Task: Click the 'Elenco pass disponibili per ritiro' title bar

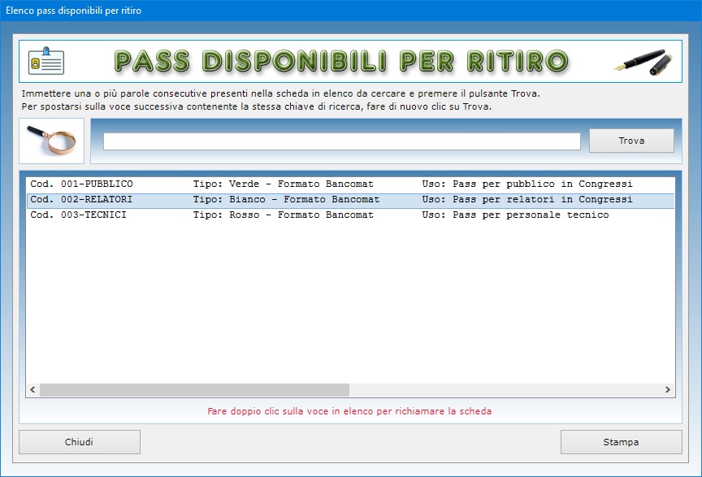Action: 73,10
